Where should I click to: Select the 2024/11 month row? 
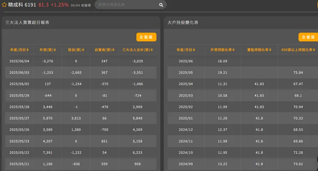(243, 141)
